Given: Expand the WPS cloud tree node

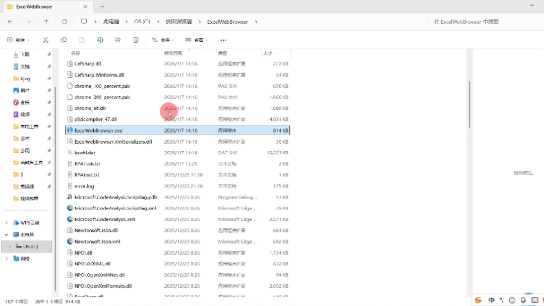Looking at the screenshot, I should tap(7, 222).
